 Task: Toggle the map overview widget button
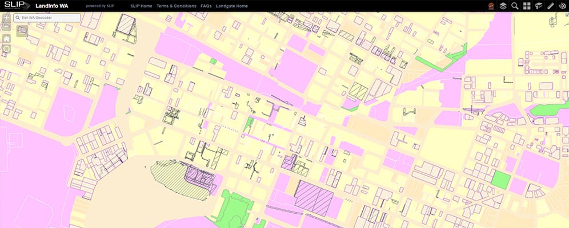pos(22,31)
